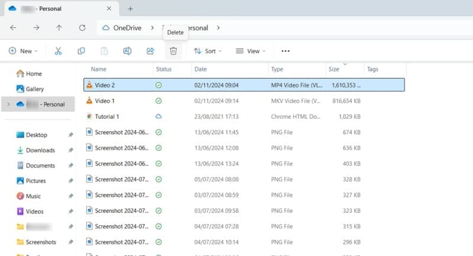Unpin Downloads using its pin icon

(x=70, y=150)
